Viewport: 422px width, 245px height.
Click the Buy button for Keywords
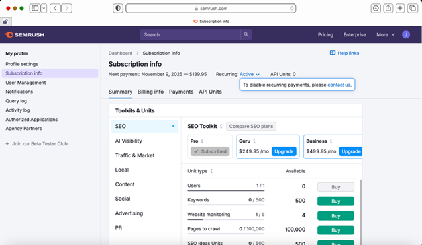(336, 201)
